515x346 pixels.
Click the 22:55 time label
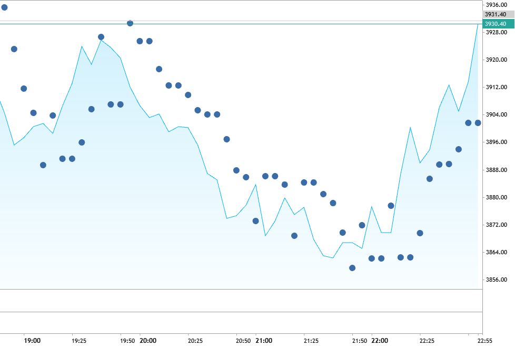click(485, 341)
